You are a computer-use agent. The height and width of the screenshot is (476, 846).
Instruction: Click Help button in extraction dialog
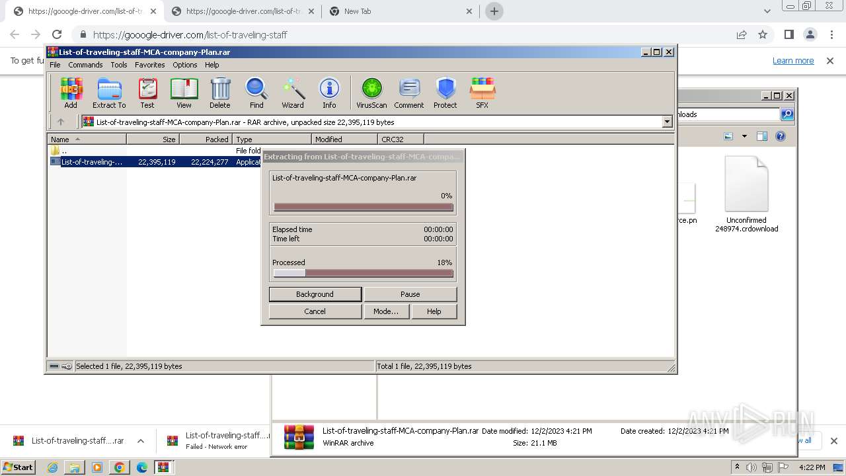434,311
